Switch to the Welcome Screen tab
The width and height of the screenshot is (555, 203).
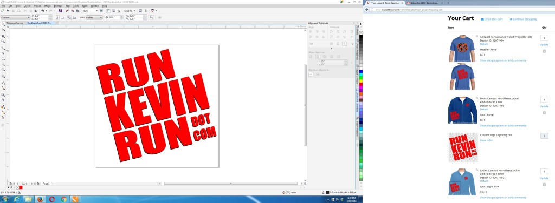(14, 23)
